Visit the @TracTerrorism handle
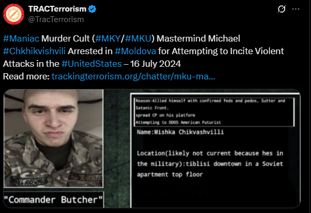This screenshot has height=213, width=311. [56, 19]
